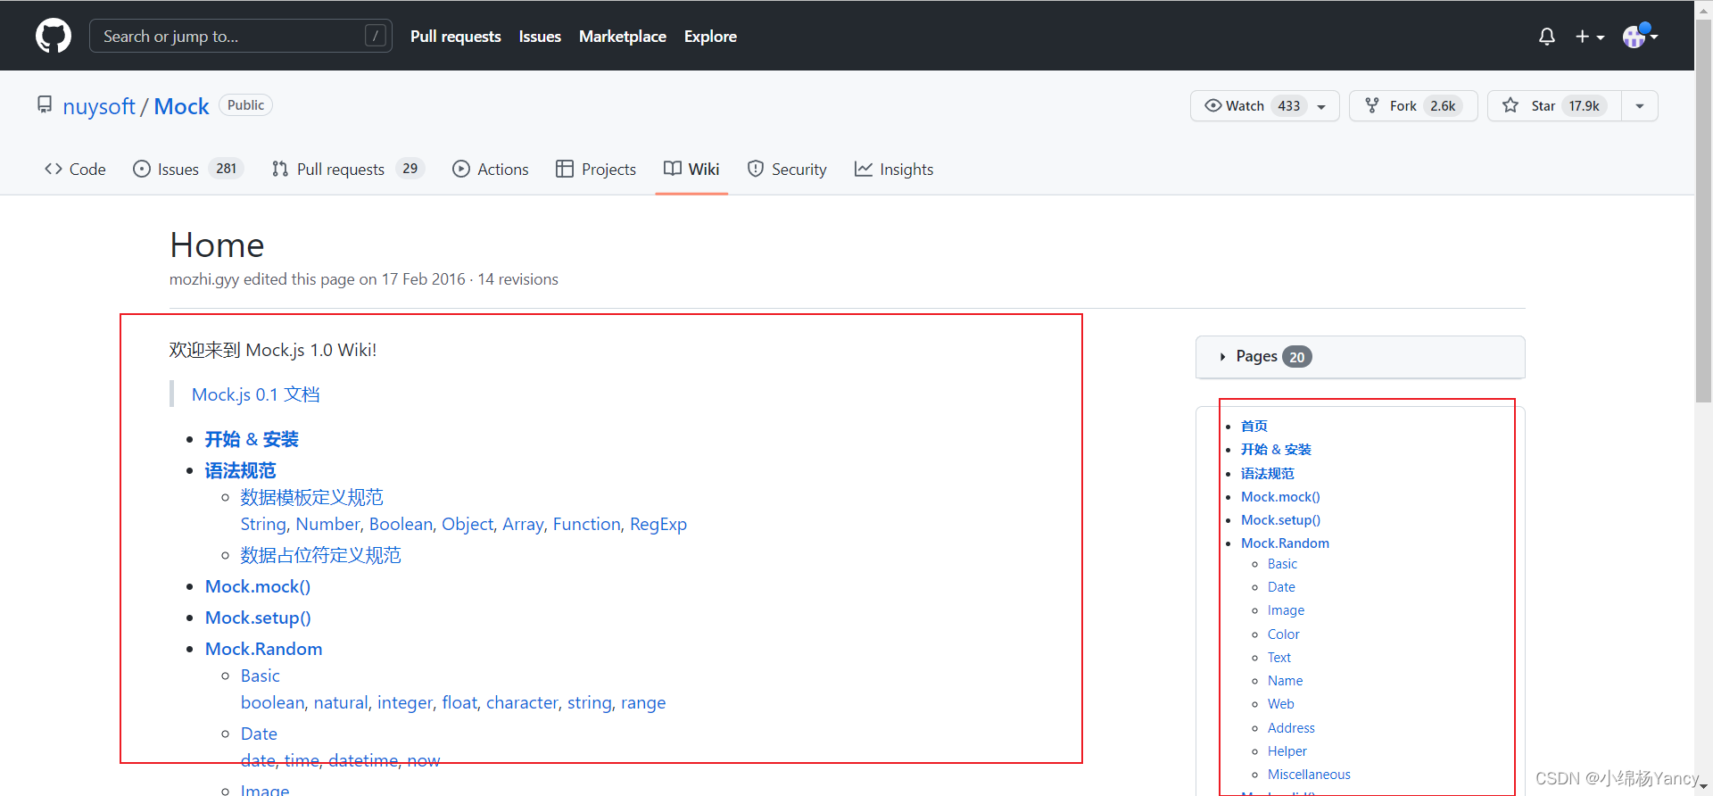Open the Number link

(327, 525)
